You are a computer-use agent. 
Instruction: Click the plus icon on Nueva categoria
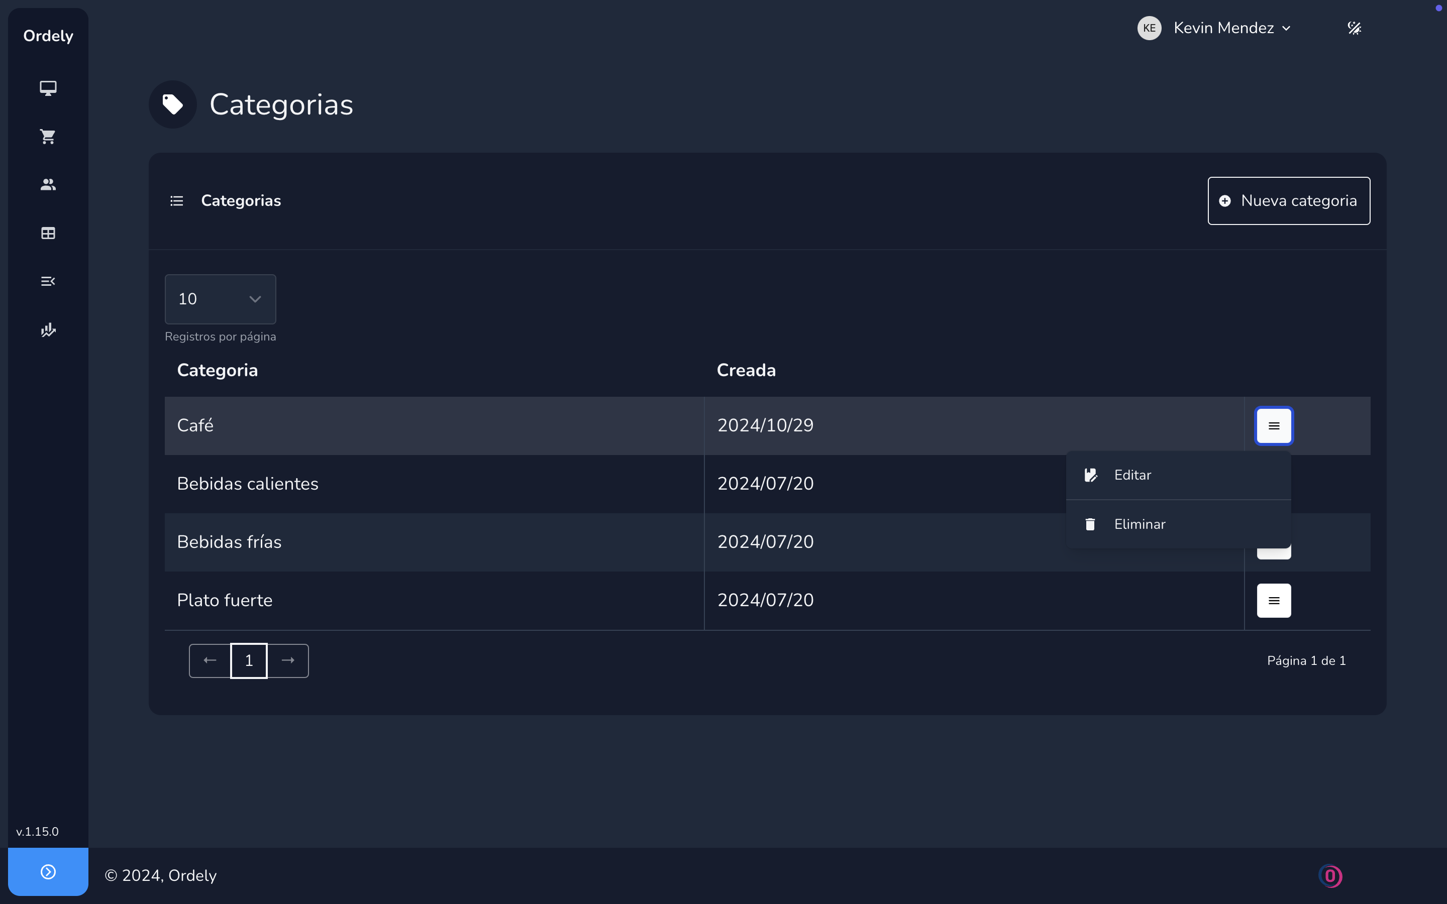pos(1224,201)
